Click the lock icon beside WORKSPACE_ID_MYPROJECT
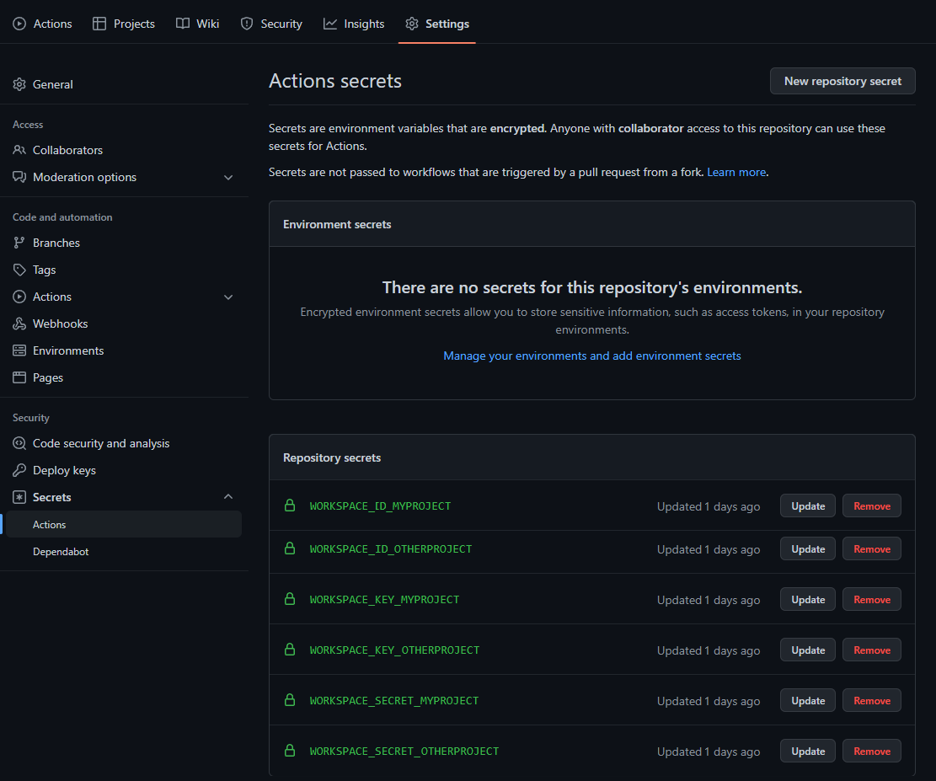The image size is (936, 781). 290,506
